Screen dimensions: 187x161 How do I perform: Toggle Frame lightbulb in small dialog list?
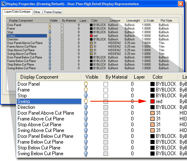(50, 29)
